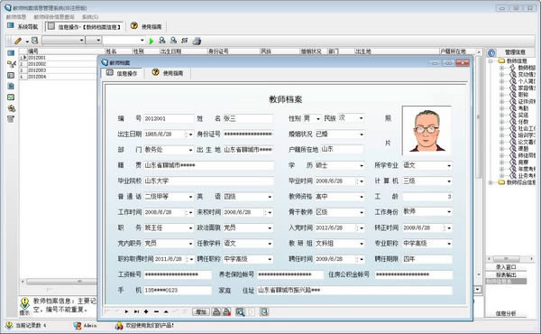
Task: Click the 姓名 input field showing 张三
Action: [248, 118]
